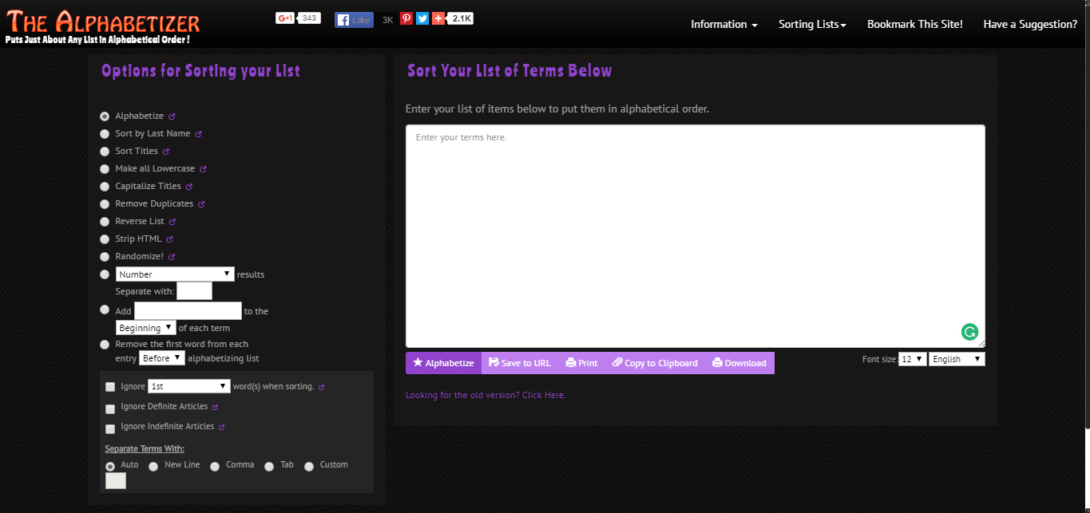1090x513 pixels.
Task: Open the 1st word(s) dropdown
Action: click(189, 386)
